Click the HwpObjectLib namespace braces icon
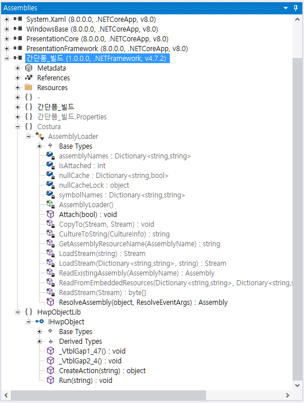The width and height of the screenshot is (304, 403). [29, 312]
